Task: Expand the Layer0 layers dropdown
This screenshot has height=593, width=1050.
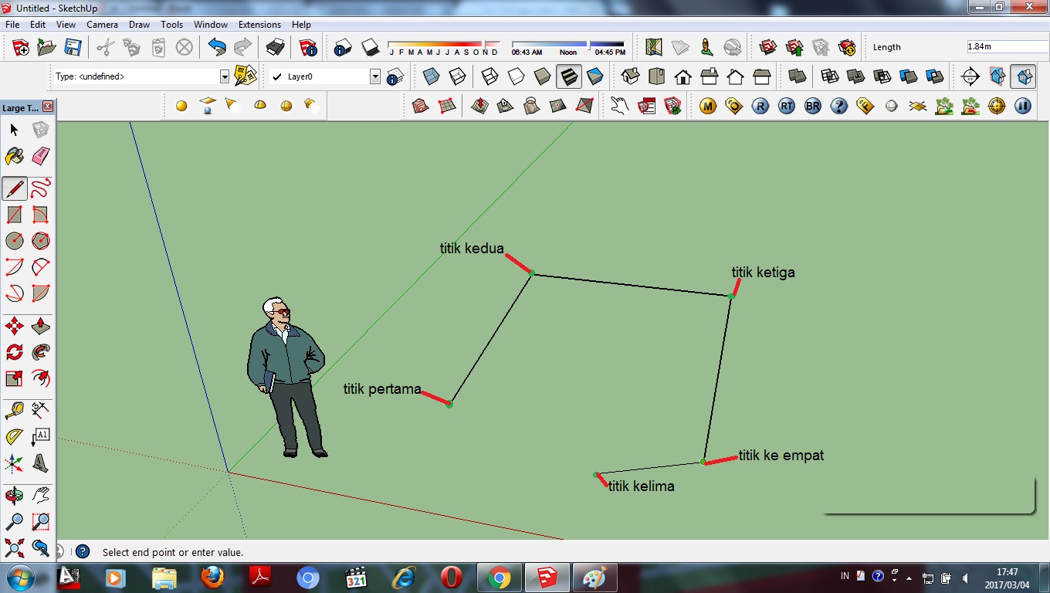Action: tap(376, 76)
